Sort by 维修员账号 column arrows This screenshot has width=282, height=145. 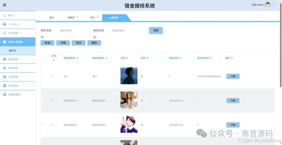coord(78,58)
